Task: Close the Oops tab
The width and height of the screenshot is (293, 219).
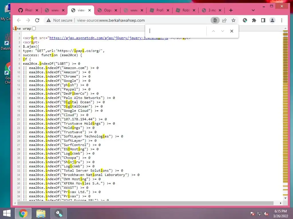Action: coord(116,10)
